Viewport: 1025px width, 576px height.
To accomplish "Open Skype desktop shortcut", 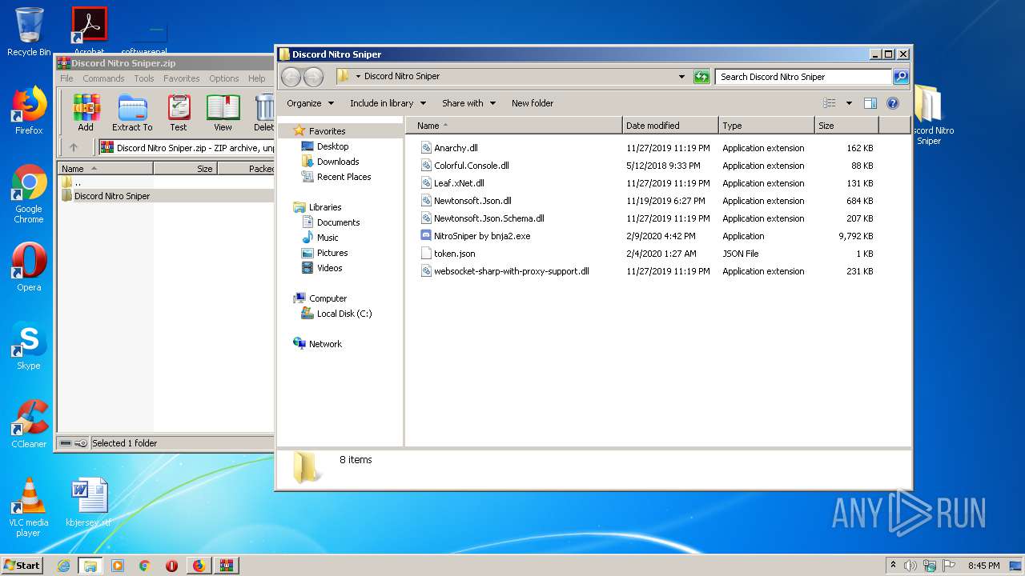I will [x=29, y=346].
